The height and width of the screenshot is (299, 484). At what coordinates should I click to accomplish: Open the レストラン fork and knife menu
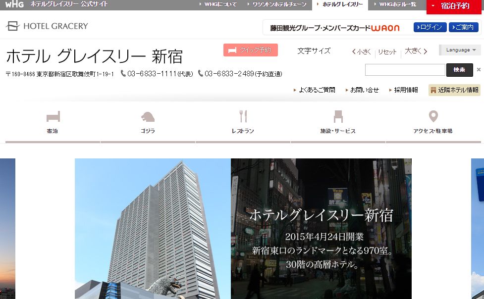[243, 122]
